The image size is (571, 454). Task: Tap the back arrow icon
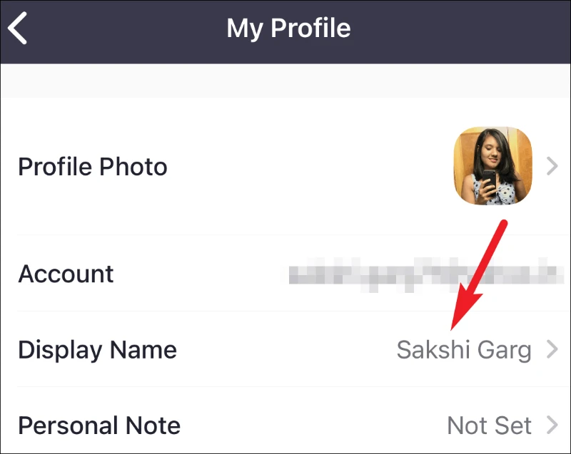17,28
